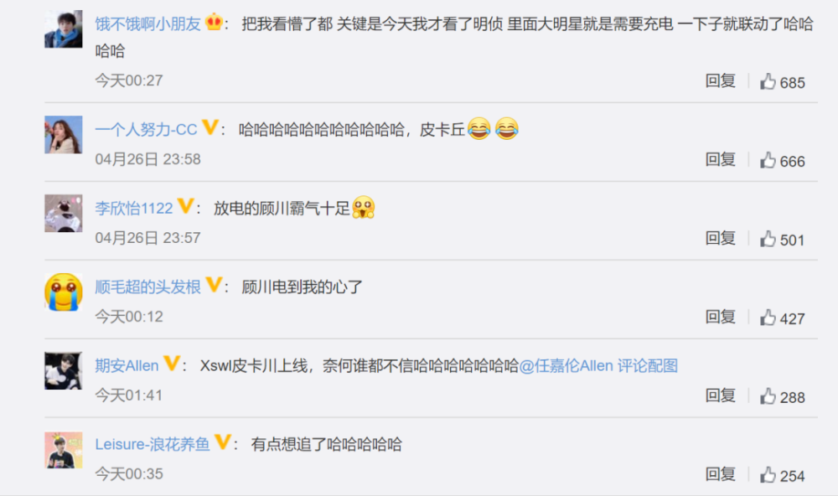Click the V badge beside 一个人努力-CC

pos(210,127)
